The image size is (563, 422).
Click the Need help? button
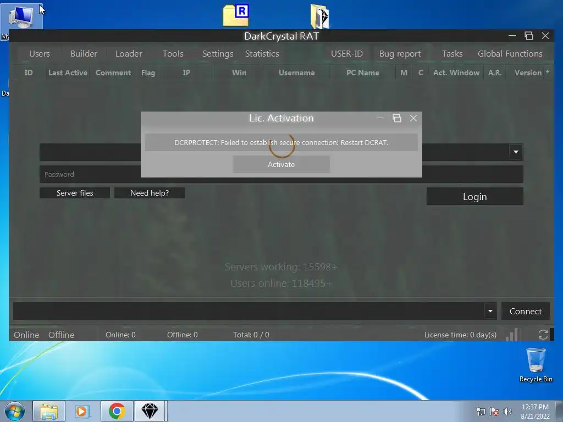(x=150, y=193)
